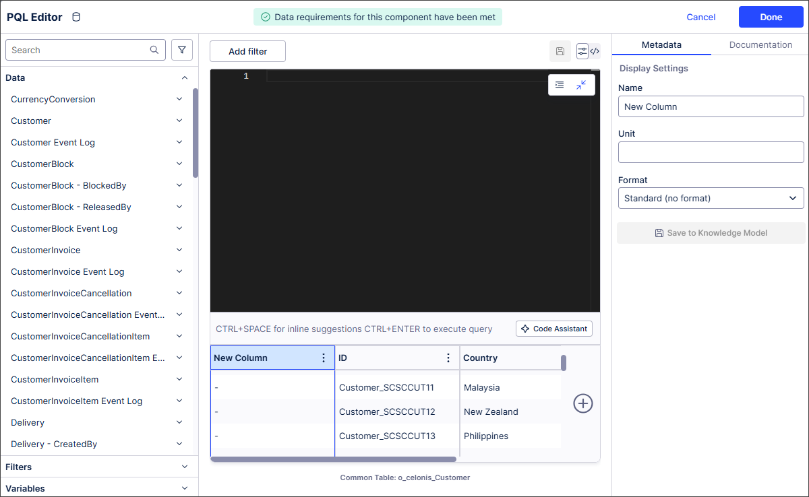Expand CustomerInvoice chevron
Screen dimensions: 809x497
click(179, 250)
